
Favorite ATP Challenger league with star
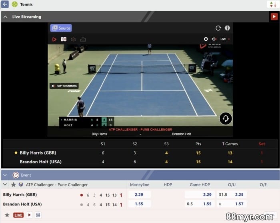coord(13,185)
